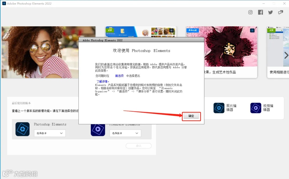Click the 欢迎使用 Photoshop Elements heading
This screenshot has width=289, height=179.
point(141,51)
